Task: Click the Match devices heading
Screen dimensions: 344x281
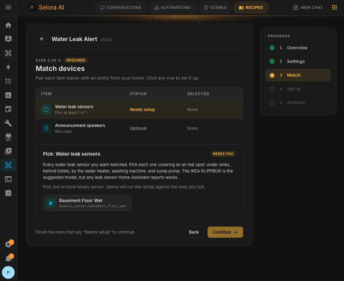Action: pos(60,69)
